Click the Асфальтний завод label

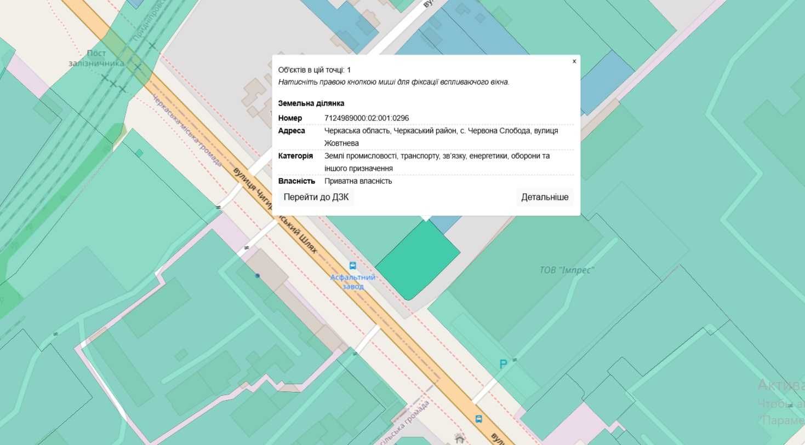(x=352, y=282)
